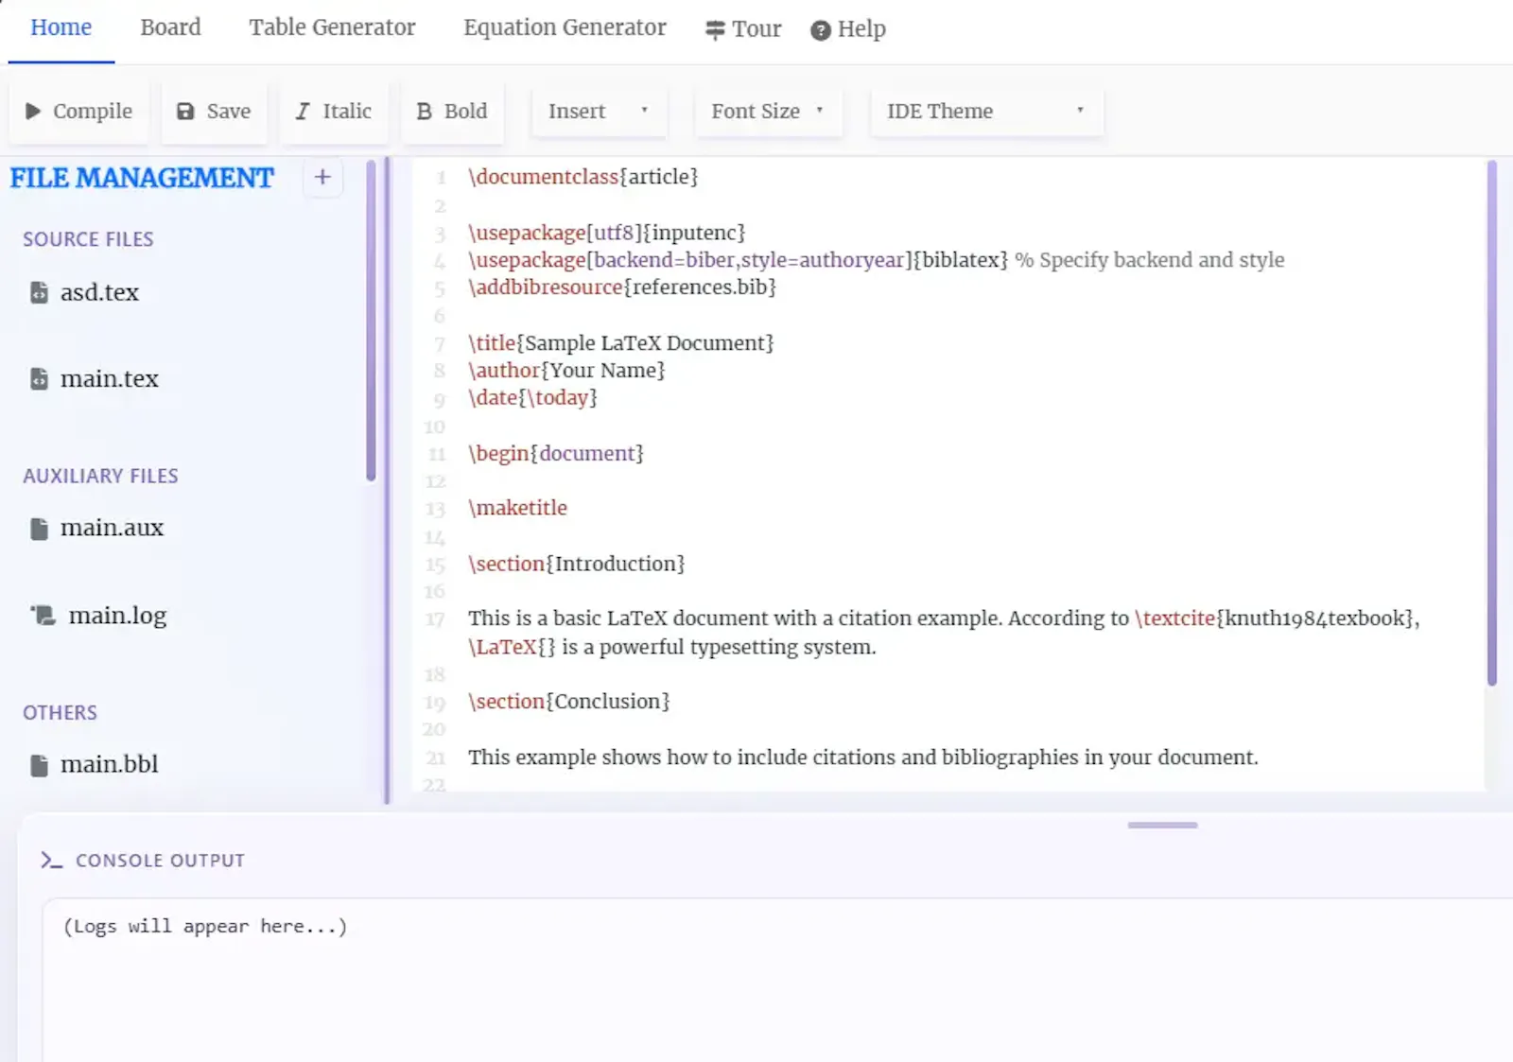Screen dimensions: 1513x1062
Task: Click the file panel scrollbar
Action: pos(371,321)
